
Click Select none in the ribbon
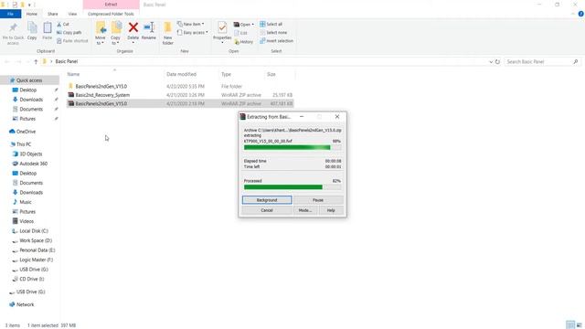(273, 33)
